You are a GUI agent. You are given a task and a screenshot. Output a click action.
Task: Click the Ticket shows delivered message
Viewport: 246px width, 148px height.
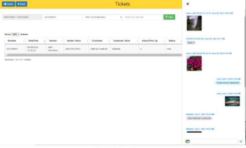pyautogui.click(x=227, y=83)
